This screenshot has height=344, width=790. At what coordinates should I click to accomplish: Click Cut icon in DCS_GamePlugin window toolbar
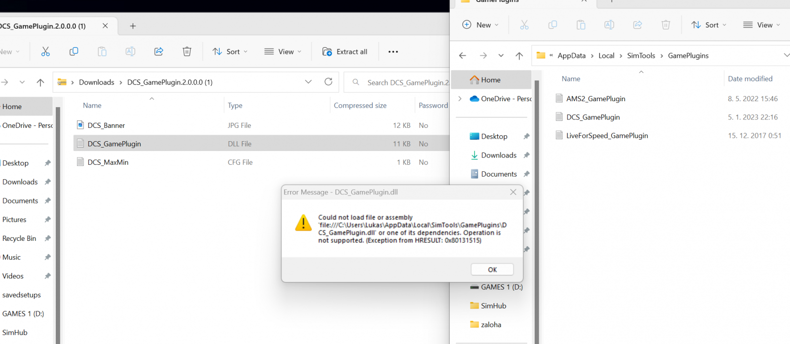45,51
